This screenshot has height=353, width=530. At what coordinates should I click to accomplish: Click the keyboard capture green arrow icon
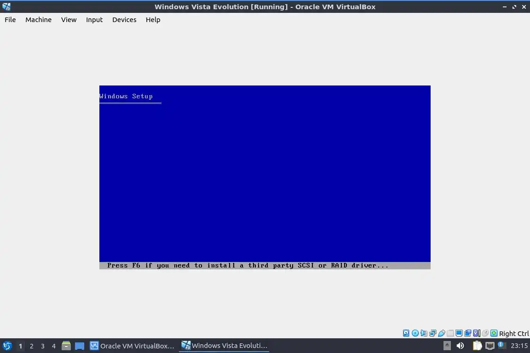click(x=494, y=333)
